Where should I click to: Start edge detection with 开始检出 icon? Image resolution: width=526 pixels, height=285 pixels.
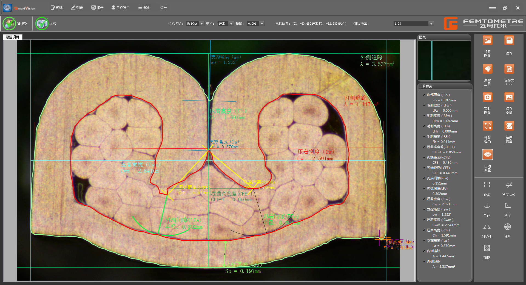coord(487,126)
